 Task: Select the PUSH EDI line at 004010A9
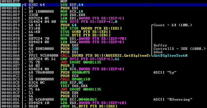pos(70,52)
